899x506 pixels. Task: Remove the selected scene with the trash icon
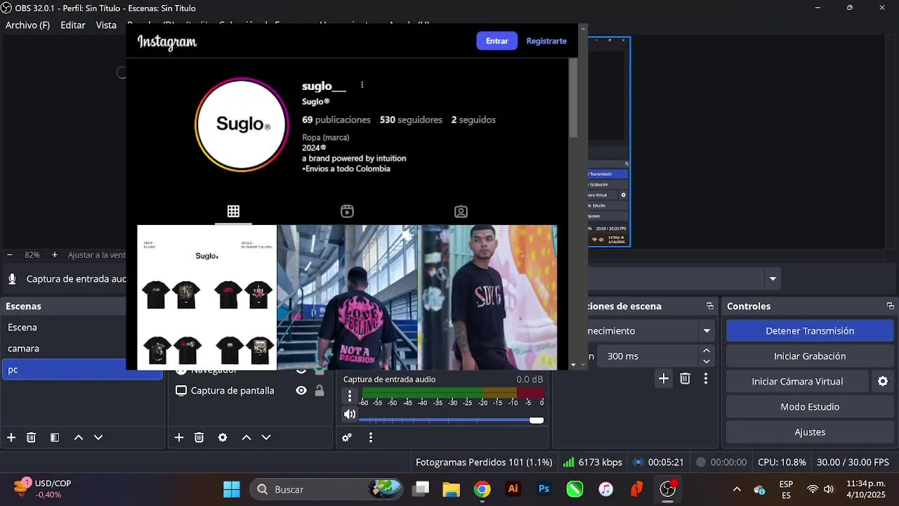[31, 437]
